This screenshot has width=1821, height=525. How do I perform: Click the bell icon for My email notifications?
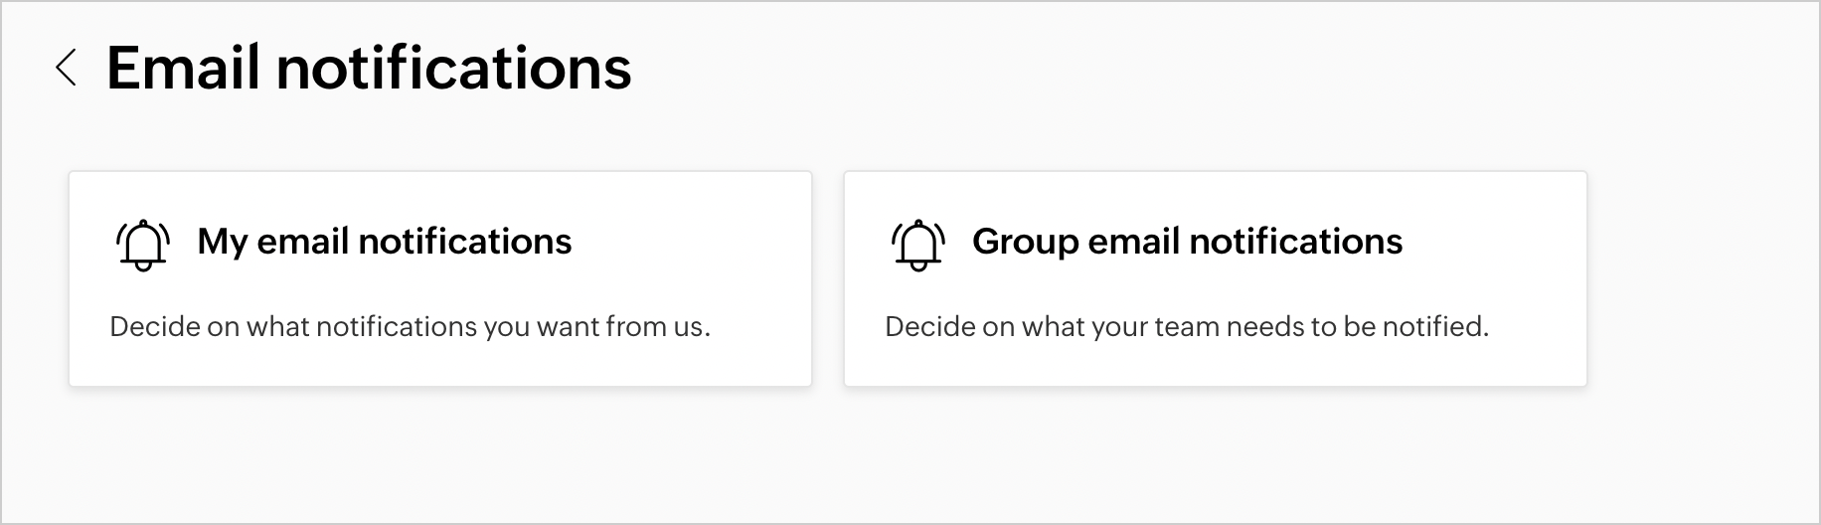143,244
